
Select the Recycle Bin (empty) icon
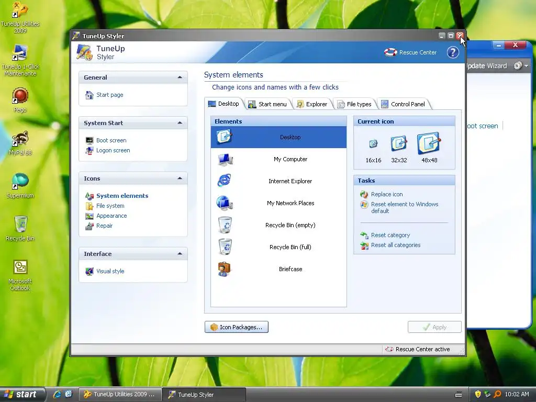(x=225, y=225)
